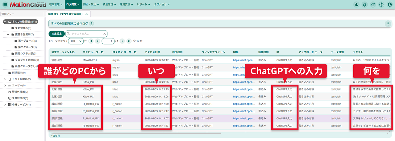Sort by 端末エージェント名 column header
The width and height of the screenshot is (395, 141).
(x=63, y=52)
